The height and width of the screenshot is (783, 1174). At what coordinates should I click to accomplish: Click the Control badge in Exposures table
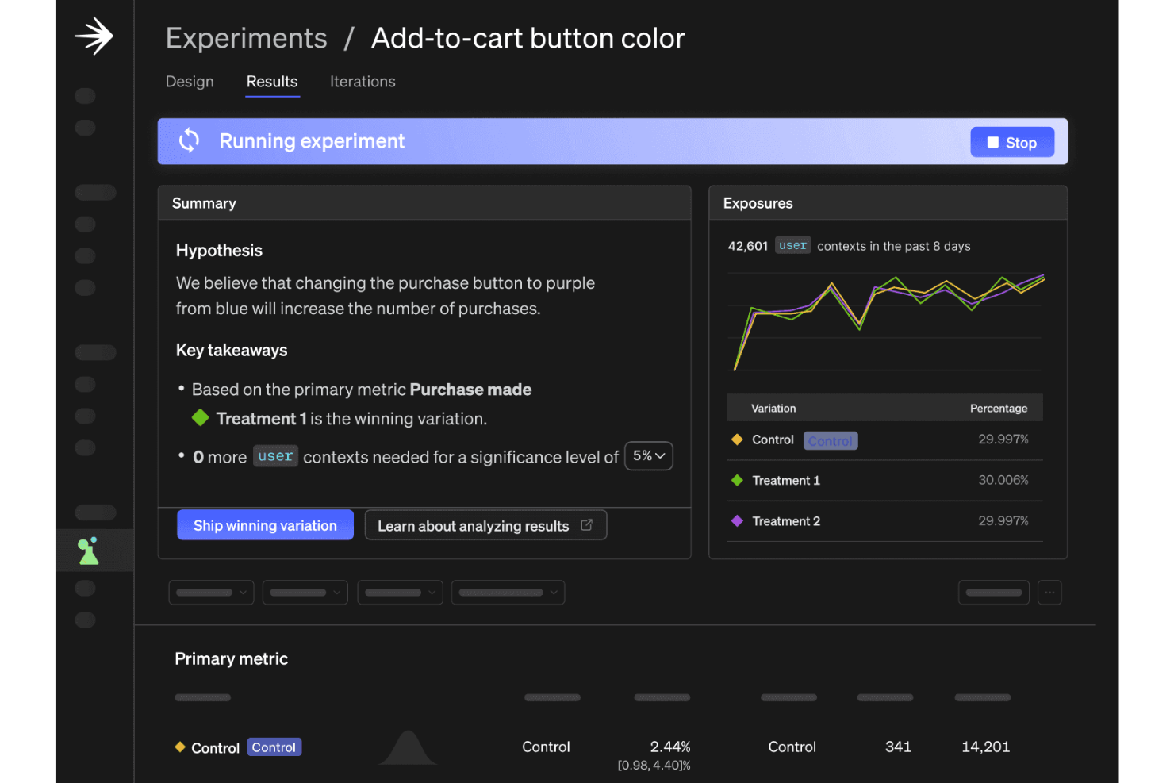[831, 440]
